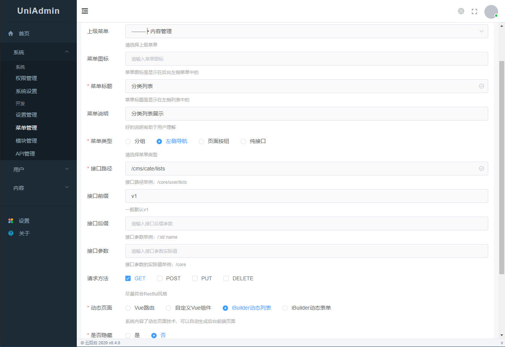The width and height of the screenshot is (505, 347).
Task: Toggle fullscreen mode icon
Action: [474, 11]
